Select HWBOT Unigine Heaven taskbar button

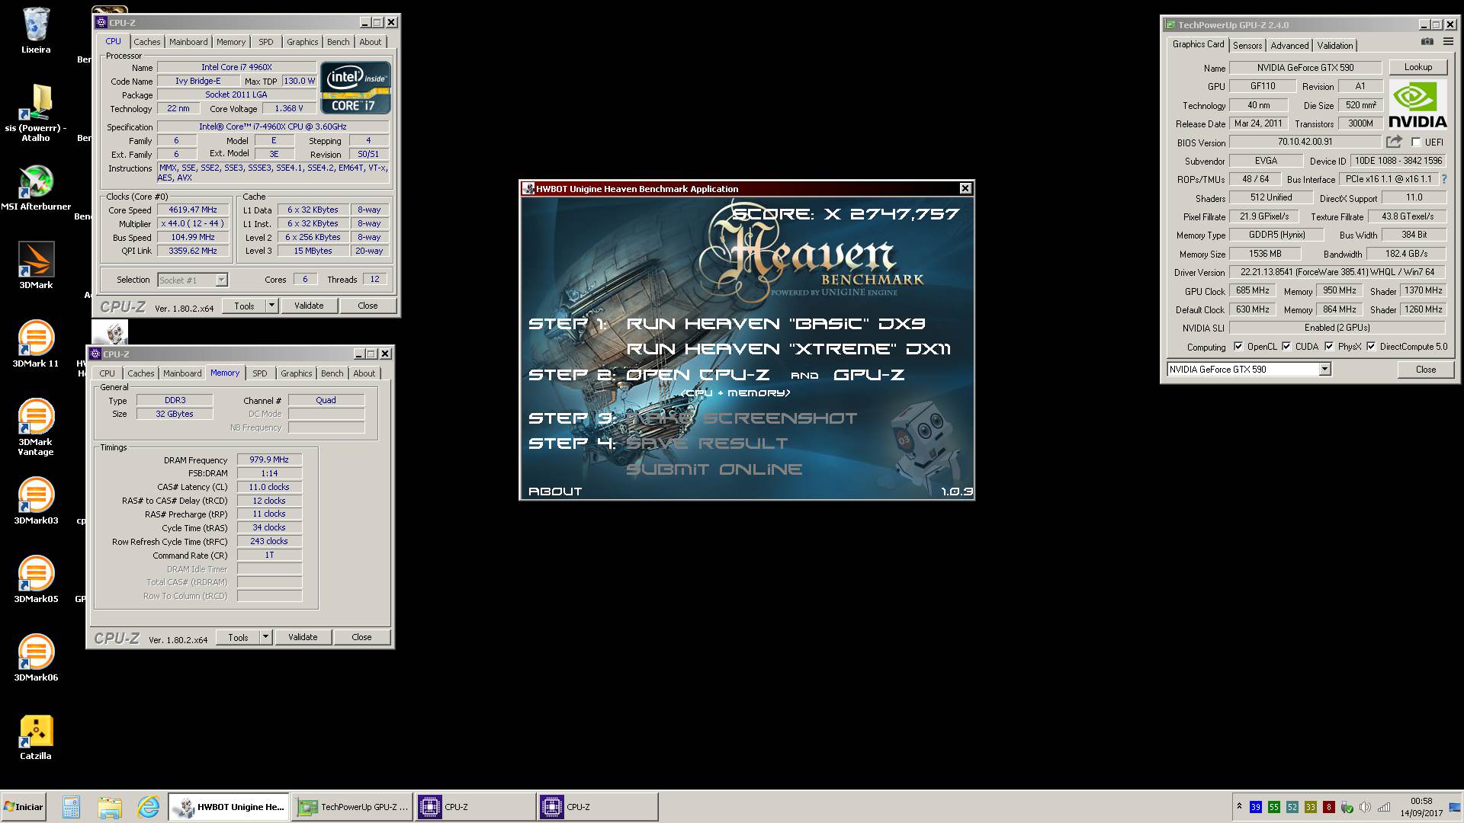(x=229, y=807)
